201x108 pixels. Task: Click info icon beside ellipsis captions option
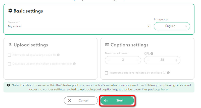[168, 73]
